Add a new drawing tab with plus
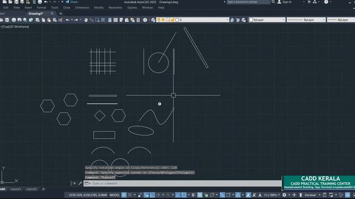Viewport: 355px width, 199px height. point(60,14)
